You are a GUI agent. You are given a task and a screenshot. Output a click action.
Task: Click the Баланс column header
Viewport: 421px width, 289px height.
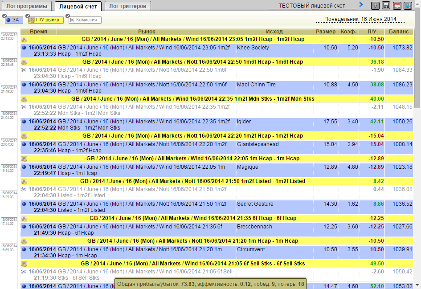tap(399, 32)
